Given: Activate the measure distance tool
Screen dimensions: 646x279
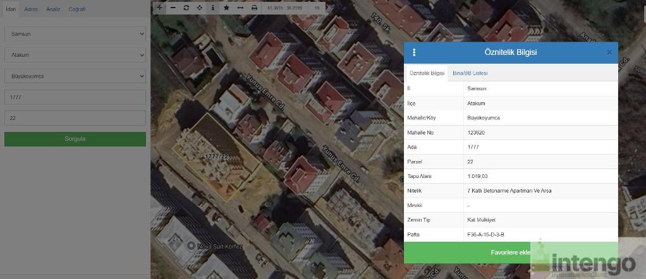Looking at the screenshot, I should click(240, 8).
